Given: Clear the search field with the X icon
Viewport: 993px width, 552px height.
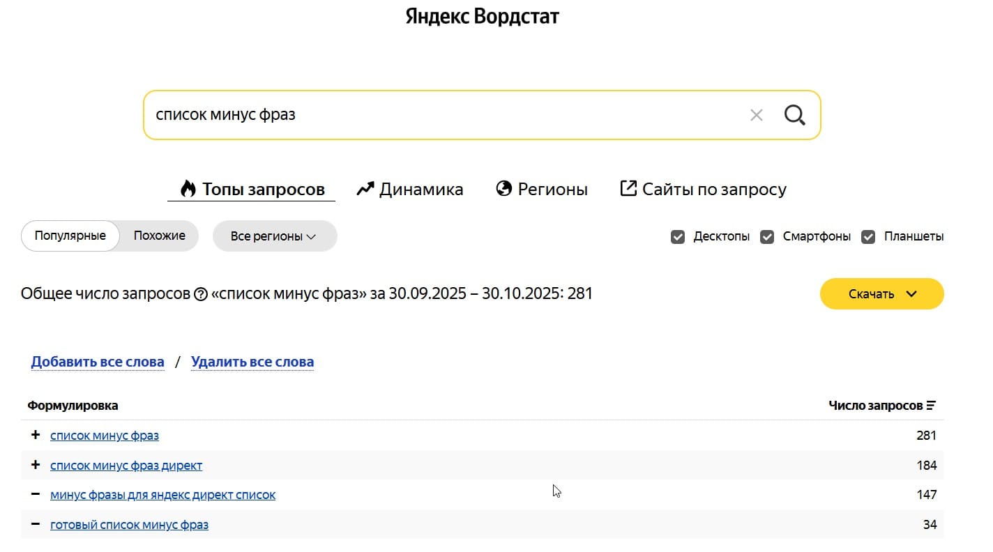Looking at the screenshot, I should click(757, 115).
